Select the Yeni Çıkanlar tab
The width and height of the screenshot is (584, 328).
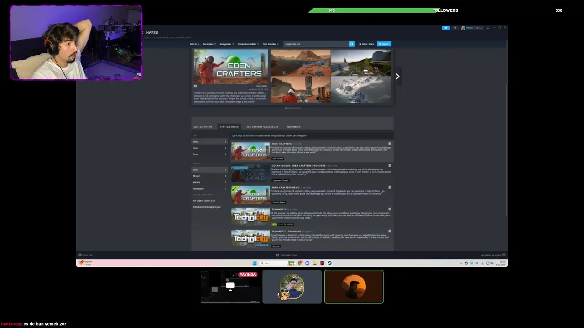(229, 127)
